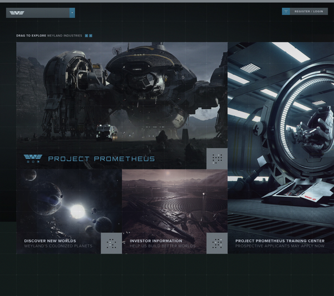This screenshot has height=296, width=334.
Task: Click the blue icon left of Register / Login
Action: click(286, 11)
